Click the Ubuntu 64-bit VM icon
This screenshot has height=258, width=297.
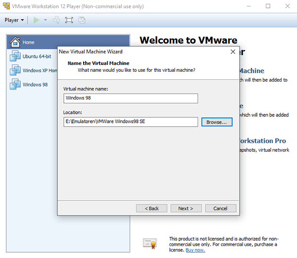[15, 56]
